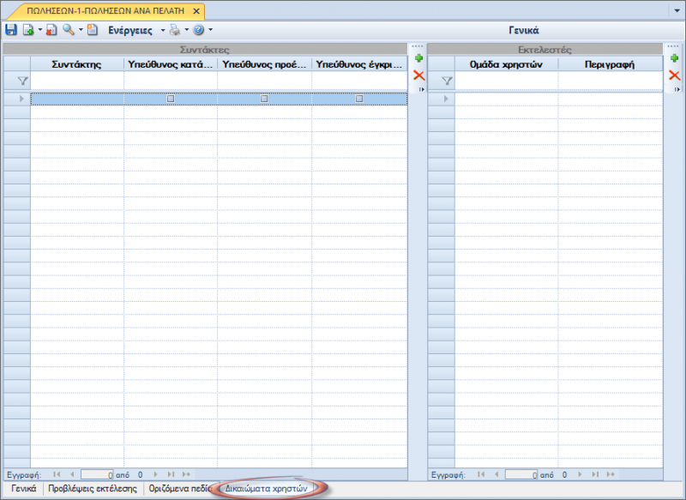Go to previous record in Εκτελεστές navigator
The image size is (686, 500).
click(x=496, y=474)
